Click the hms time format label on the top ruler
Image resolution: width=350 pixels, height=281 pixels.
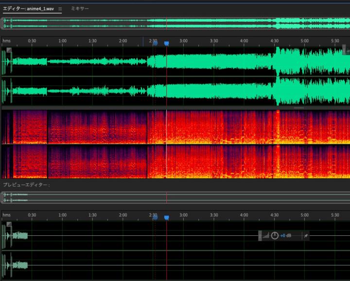point(6,41)
